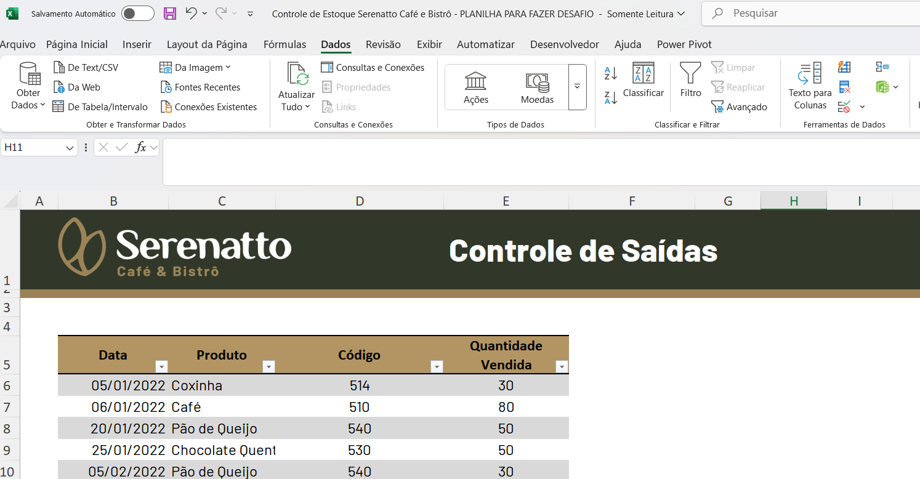Sort ascending A to Z

tap(611, 73)
